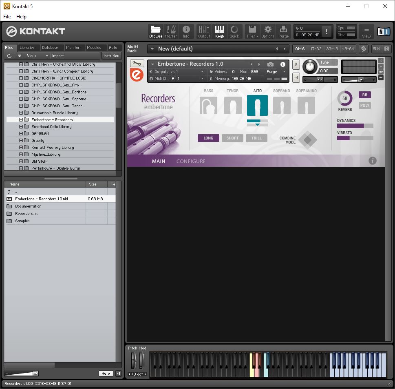
Task: Open the Files disk menu
Action: coord(252,31)
